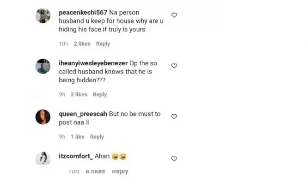Click the 10h timestamp on the first comment
Viewport: 305px width, 185px height.
[x=64, y=44]
